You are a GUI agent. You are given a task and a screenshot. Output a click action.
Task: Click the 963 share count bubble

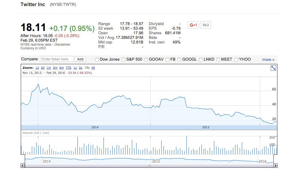coord(206,25)
